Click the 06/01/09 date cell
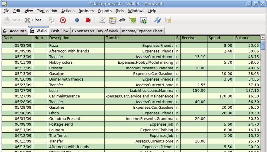267x152 pixels. coord(18,119)
